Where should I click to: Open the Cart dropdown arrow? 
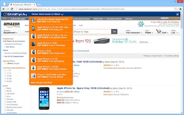(167, 33)
